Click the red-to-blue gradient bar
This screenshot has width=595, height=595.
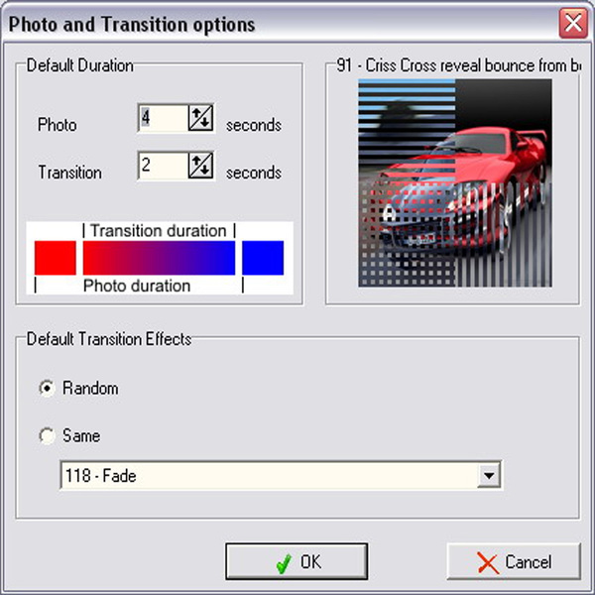pos(159,258)
